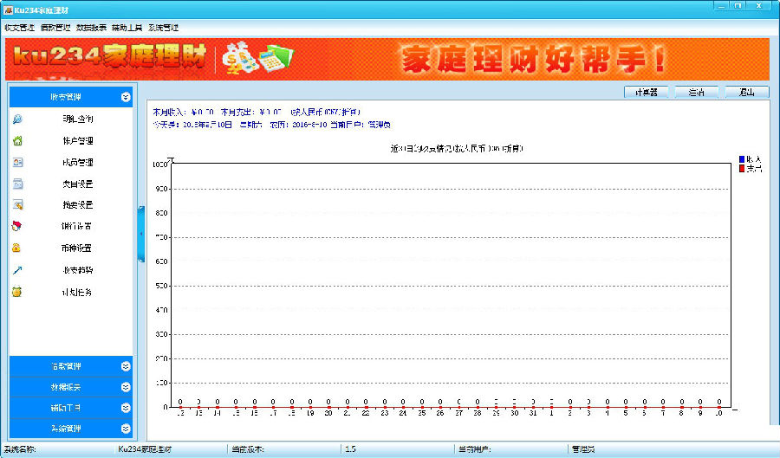Collapse the sidebar with the blue splitter handle
Viewport: 780px width, 458px height.
coord(141,234)
